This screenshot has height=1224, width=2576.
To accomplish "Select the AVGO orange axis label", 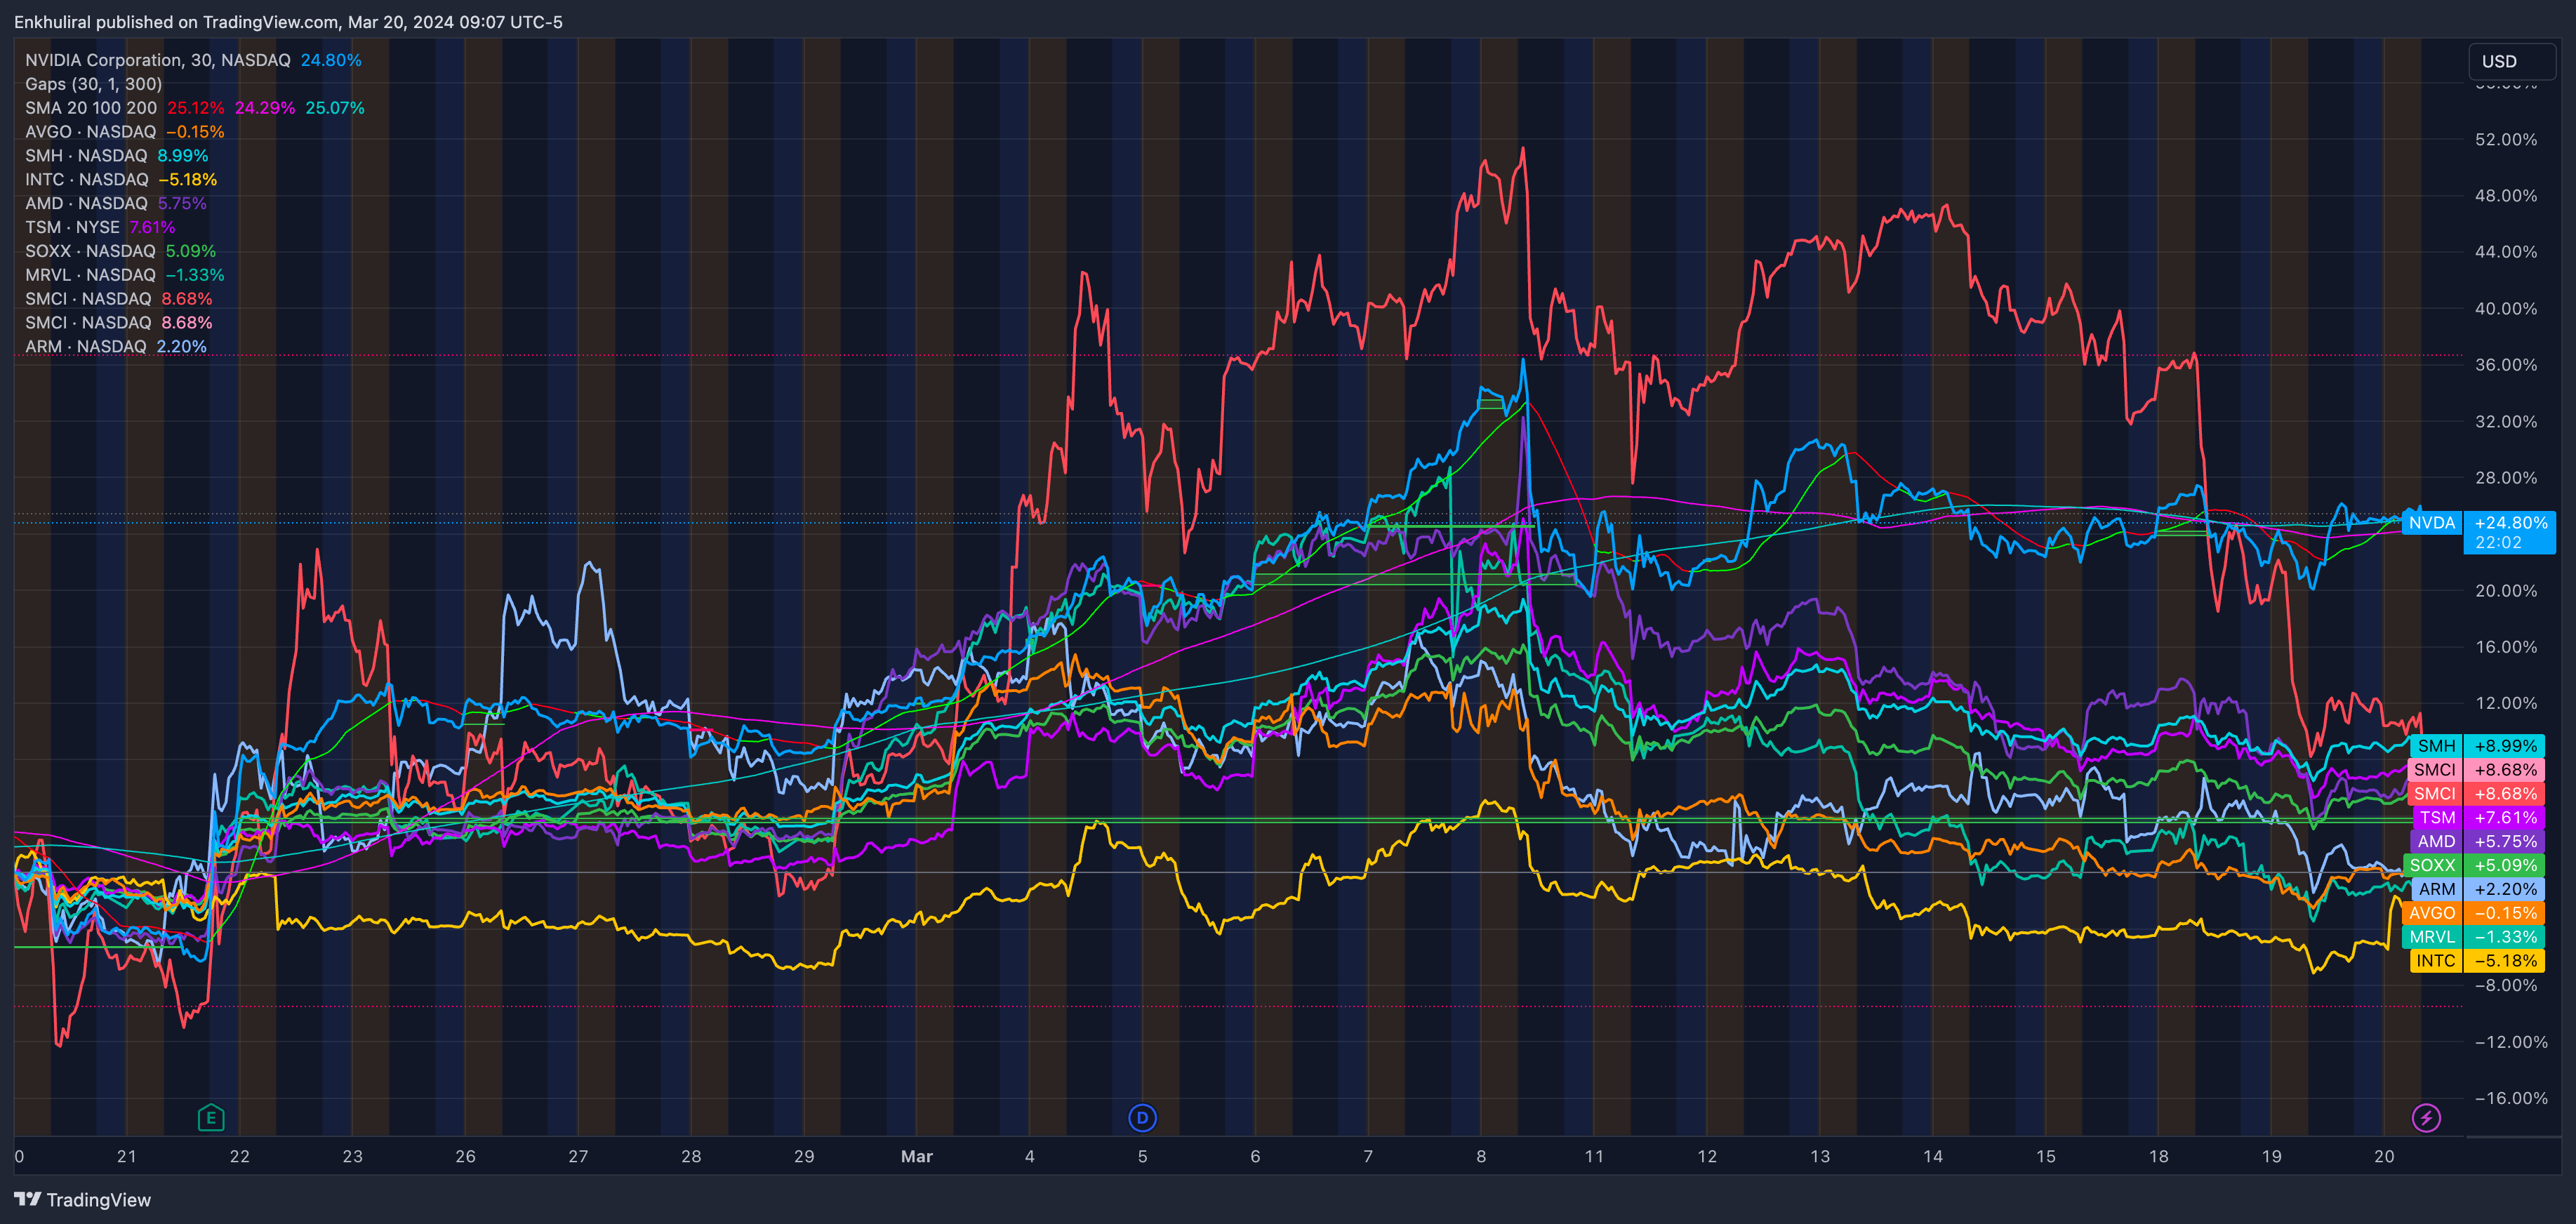I will coord(2485,913).
